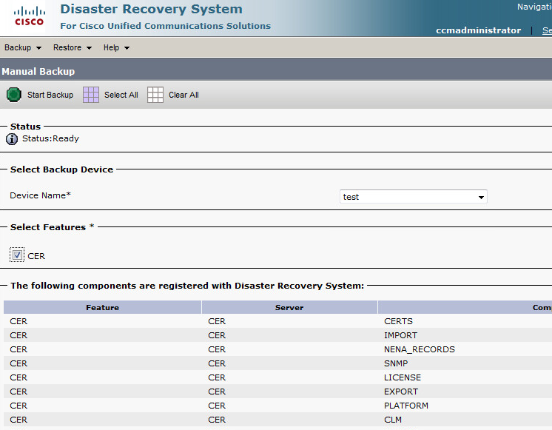Uncheck the CER feature checkbox
Screen dimensions: 552x430
pyautogui.click(x=17, y=255)
